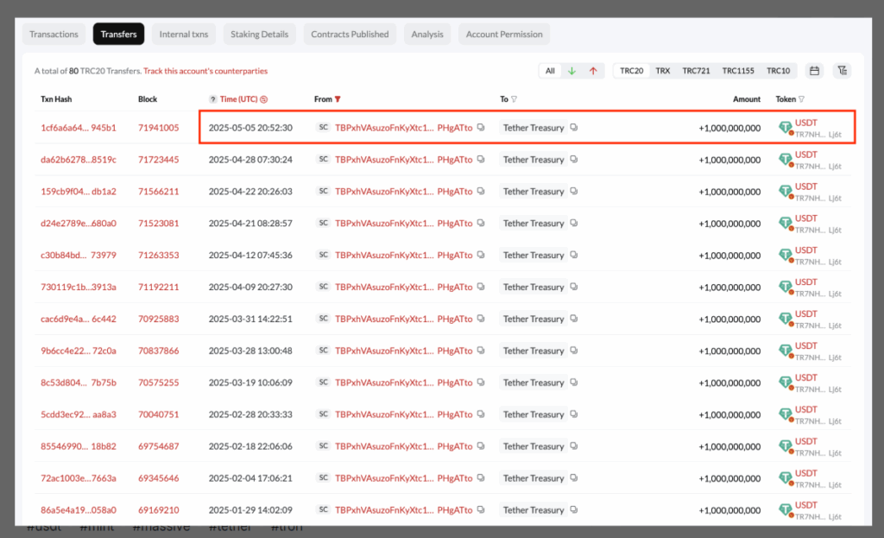Open the Staking Details tab
Screen dimensions: 884x538
click(259, 35)
